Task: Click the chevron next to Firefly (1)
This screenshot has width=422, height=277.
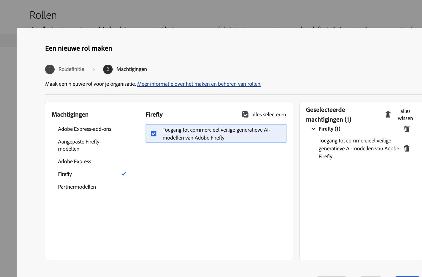Action: (x=313, y=129)
